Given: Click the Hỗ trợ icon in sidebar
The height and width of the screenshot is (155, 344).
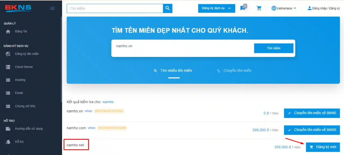Looking at the screenshot, I should tap(8, 142).
